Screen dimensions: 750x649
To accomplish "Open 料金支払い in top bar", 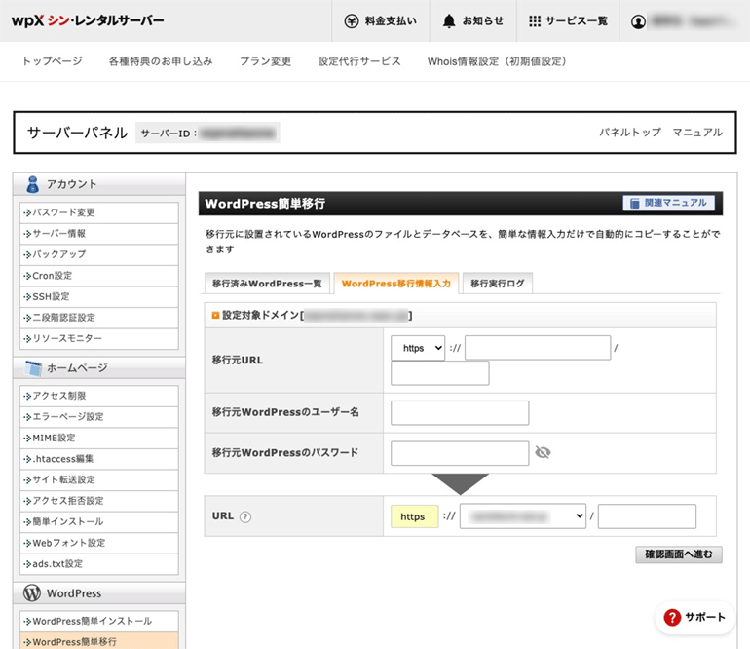I will point(381,21).
